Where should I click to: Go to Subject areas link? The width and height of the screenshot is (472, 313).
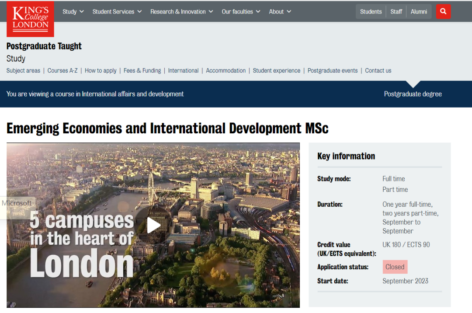23,70
